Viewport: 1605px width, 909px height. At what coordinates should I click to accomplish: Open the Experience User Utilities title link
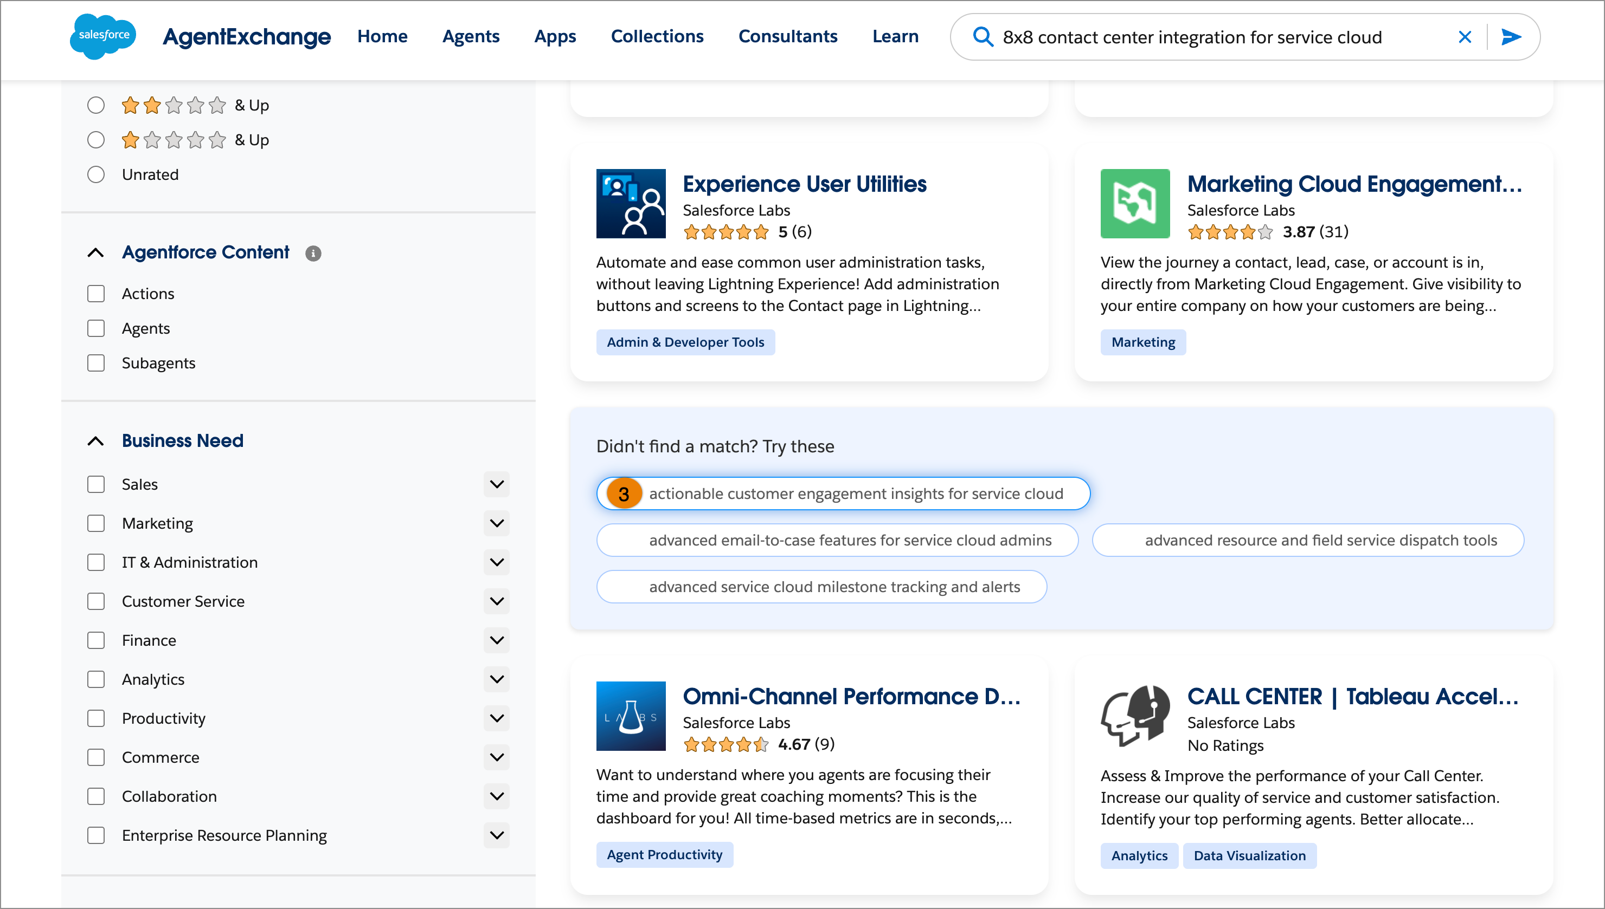[x=804, y=184]
